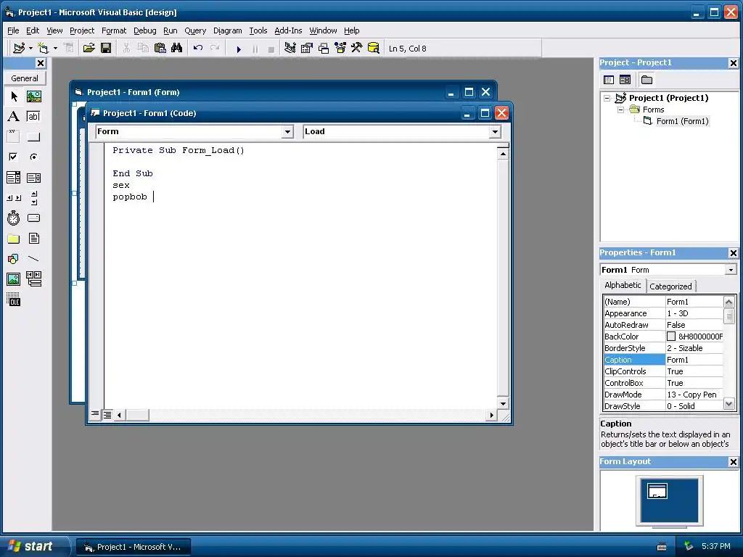This screenshot has height=557, width=743.
Task: Click Project1 taskbar button
Action: coord(134,547)
